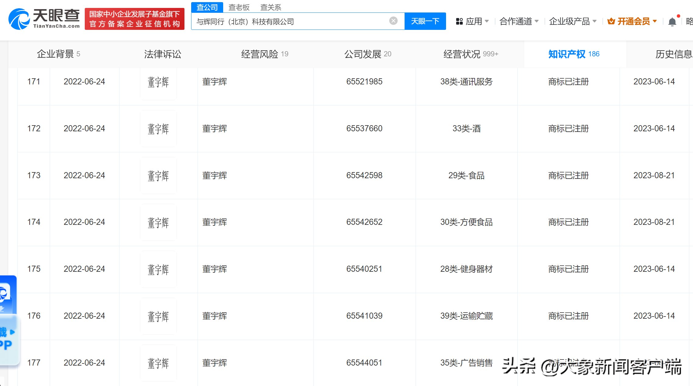
Task: Click registration number 65541039
Action: click(364, 316)
